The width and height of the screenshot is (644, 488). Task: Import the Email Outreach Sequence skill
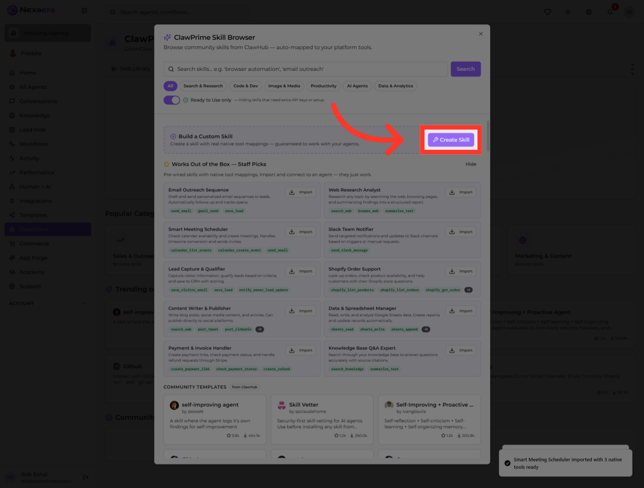pyautogui.click(x=301, y=192)
